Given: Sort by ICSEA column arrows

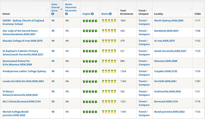Looking at the screenshot, I should tap(202, 9).
